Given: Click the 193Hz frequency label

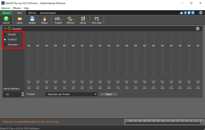Looking at the screenshot, I should pyautogui.click(x=82, y=88).
